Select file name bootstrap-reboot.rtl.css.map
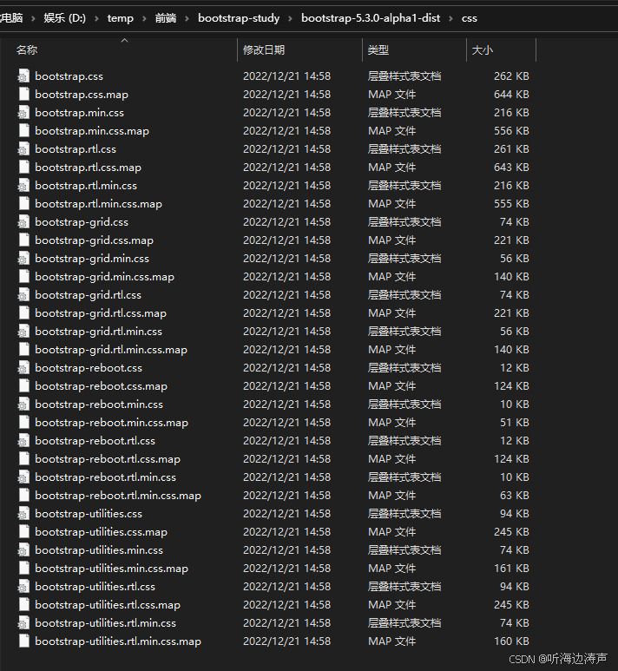The width and height of the screenshot is (618, 671). click(x=108, y=459)
